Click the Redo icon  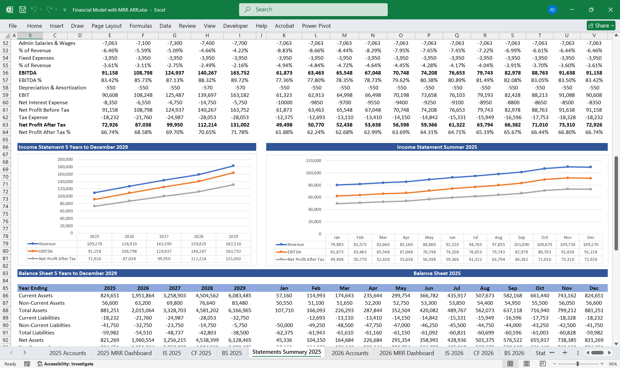(x=49, y=10)
